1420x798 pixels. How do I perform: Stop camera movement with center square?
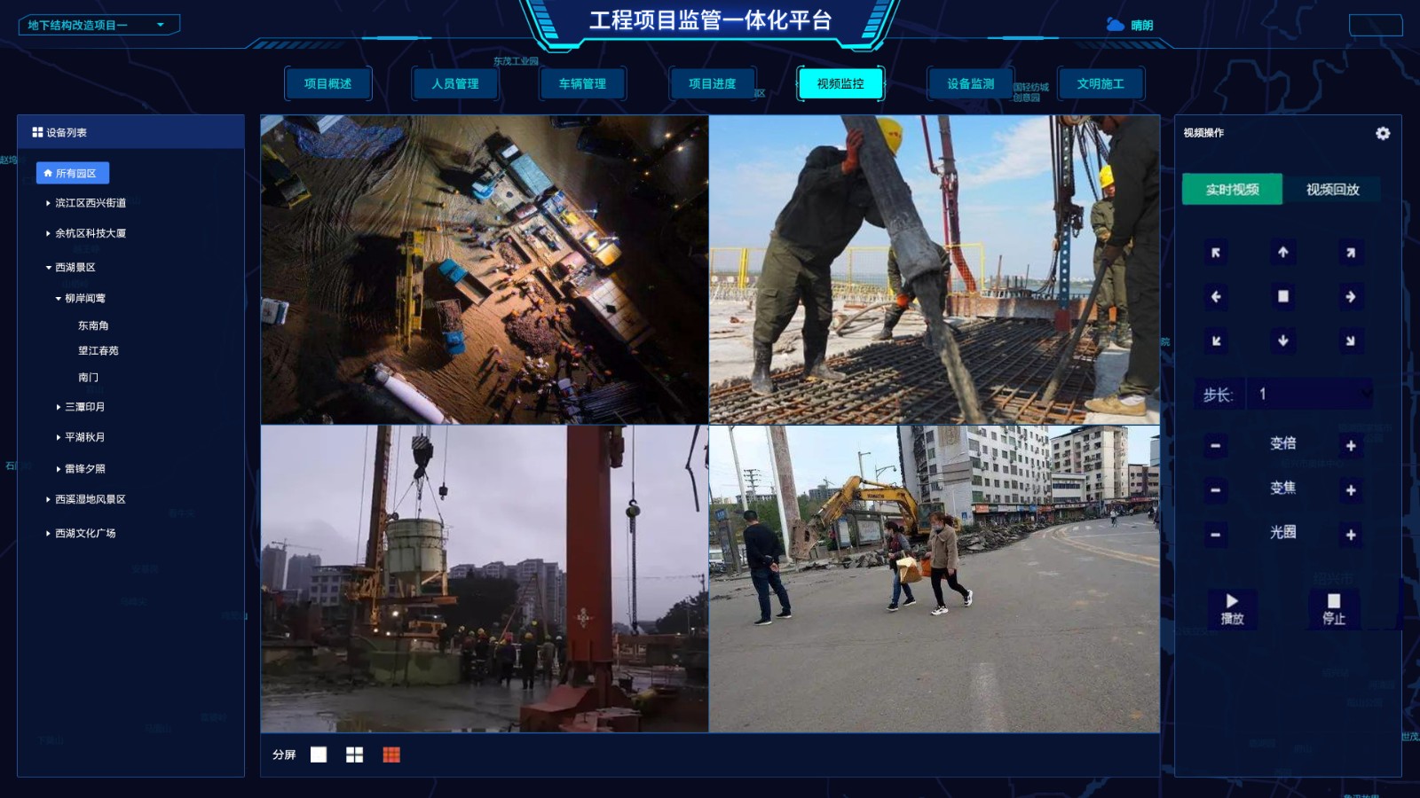[1283, 296]
